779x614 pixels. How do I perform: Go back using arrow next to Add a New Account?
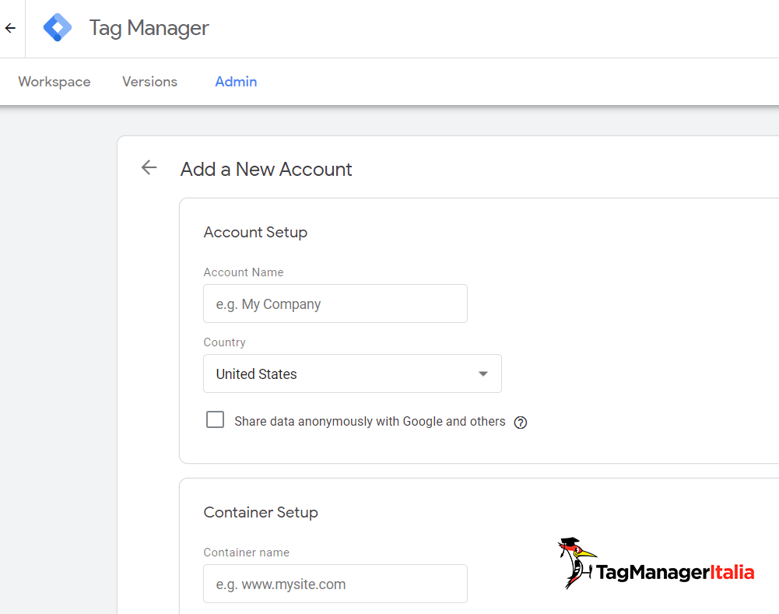coord(149,168)
